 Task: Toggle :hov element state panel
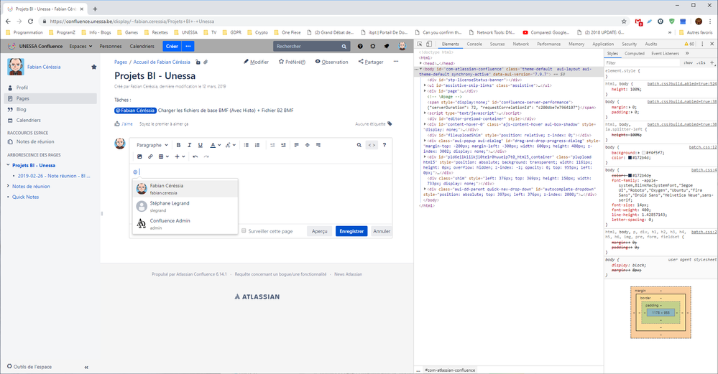[688, 62]
